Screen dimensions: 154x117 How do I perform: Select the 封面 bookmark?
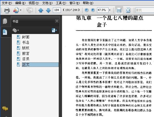[x=26, y=37]
